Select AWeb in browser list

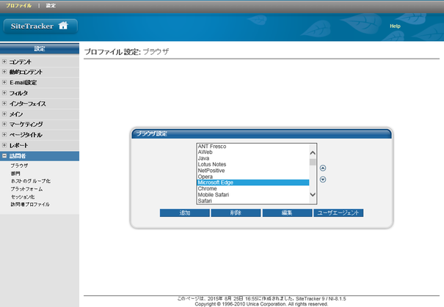coord(253,152)
